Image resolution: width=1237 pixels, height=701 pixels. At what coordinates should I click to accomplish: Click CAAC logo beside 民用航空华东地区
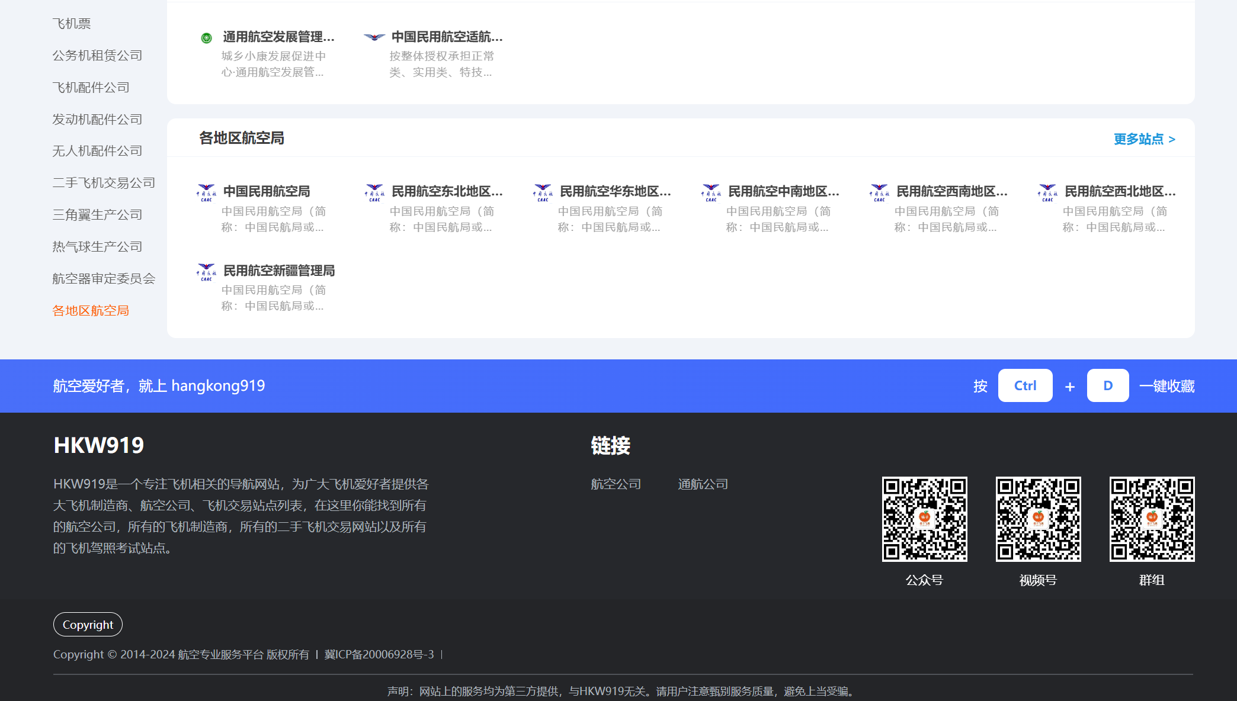543,192
